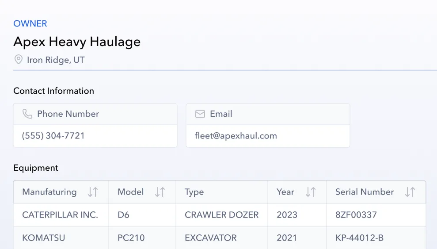Click the Model column header label
437x249 pixels.
(131, 192)
